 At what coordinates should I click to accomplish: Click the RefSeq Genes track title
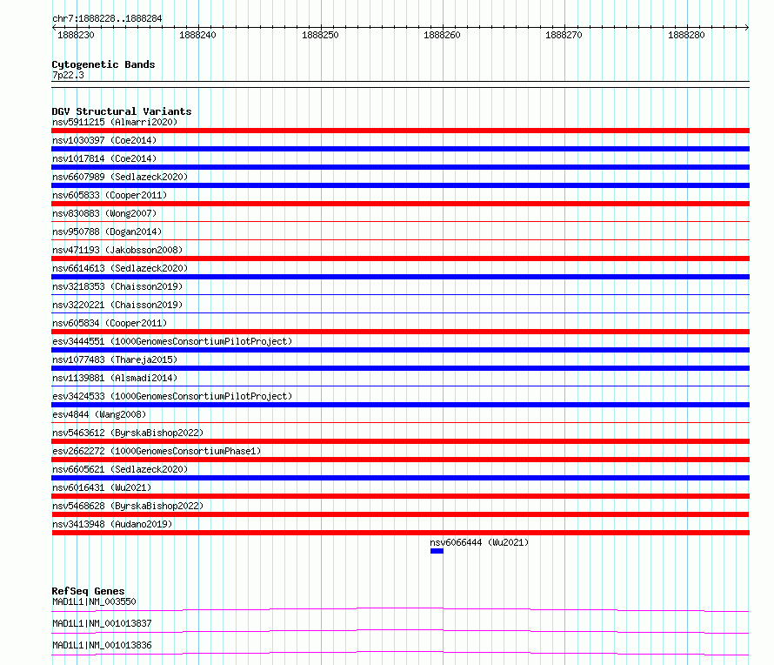click(x=88, y=591)
